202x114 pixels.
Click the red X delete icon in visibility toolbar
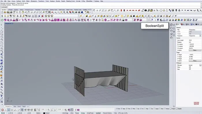pos(42,16)
